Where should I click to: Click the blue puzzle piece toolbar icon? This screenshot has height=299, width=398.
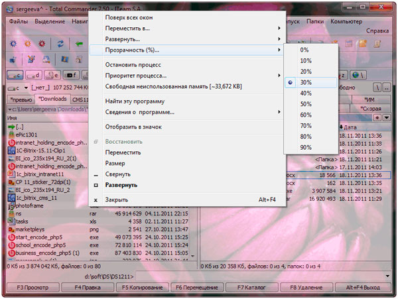pos(13,60)
